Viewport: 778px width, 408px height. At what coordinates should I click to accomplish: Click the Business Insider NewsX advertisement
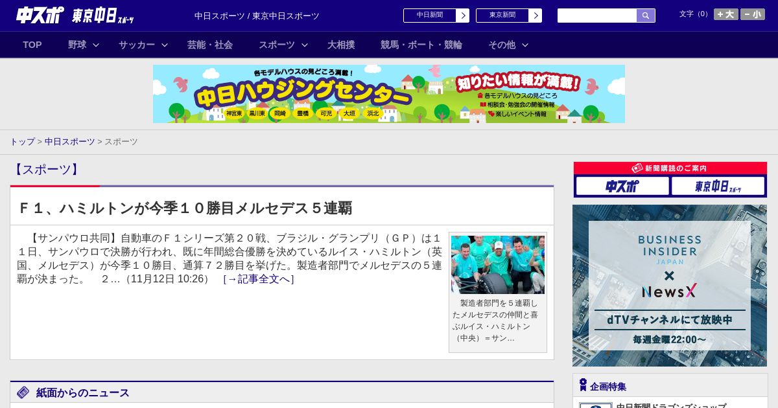670,286
